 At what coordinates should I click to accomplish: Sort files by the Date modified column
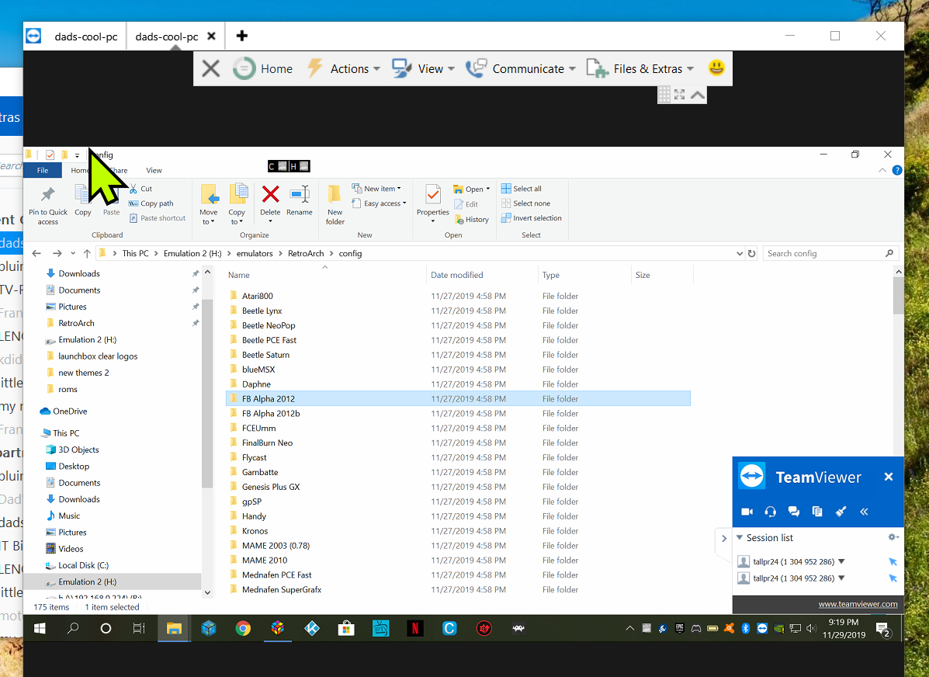(457, 275)
